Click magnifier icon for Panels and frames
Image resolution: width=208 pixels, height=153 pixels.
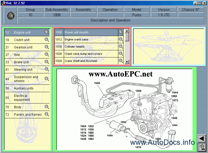point(47,114)
